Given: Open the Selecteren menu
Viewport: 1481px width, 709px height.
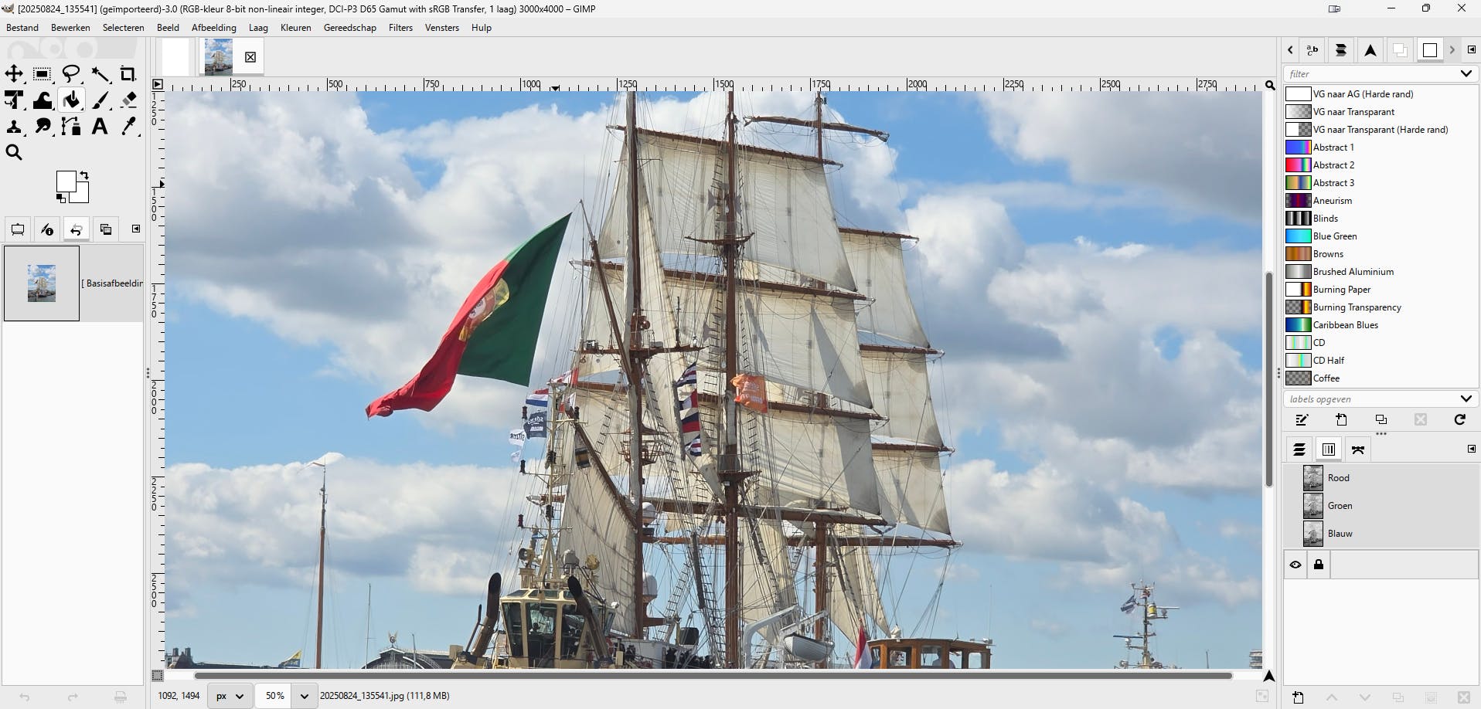Looking at the screenshot, I should point(124,28).
